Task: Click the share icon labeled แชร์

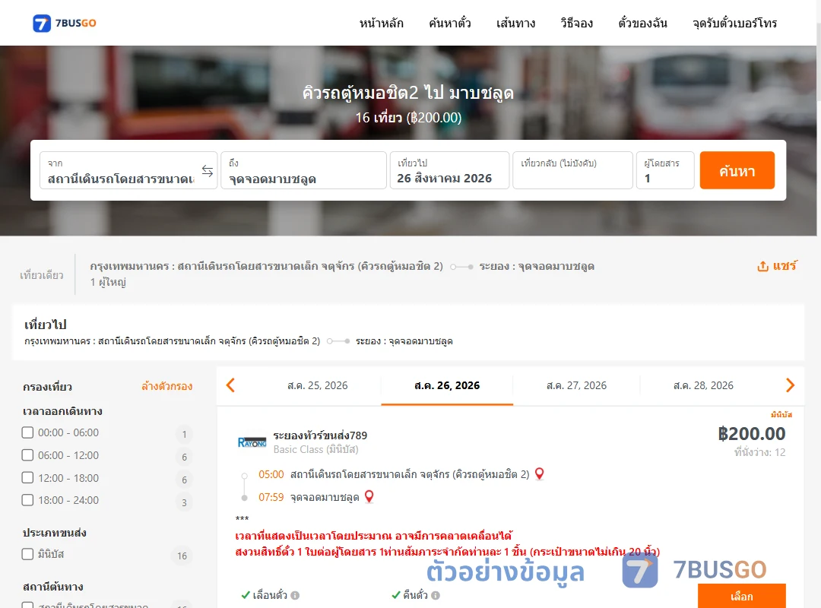Action: click(x=777, y=266)
